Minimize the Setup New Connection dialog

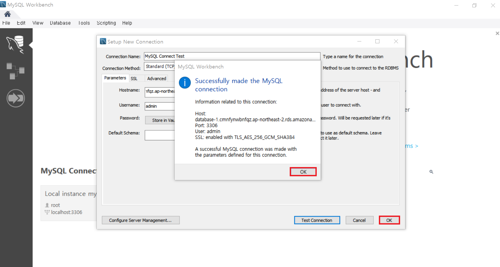click(x=359, y=41)
